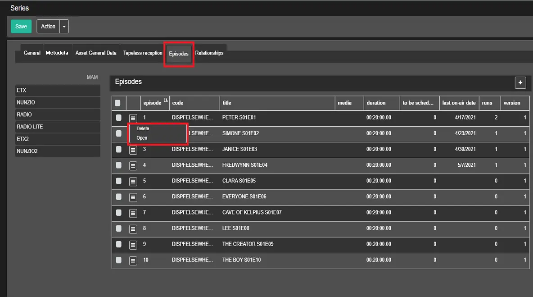
Task: Choose Delete from the context menu
Action: [143, 128]
